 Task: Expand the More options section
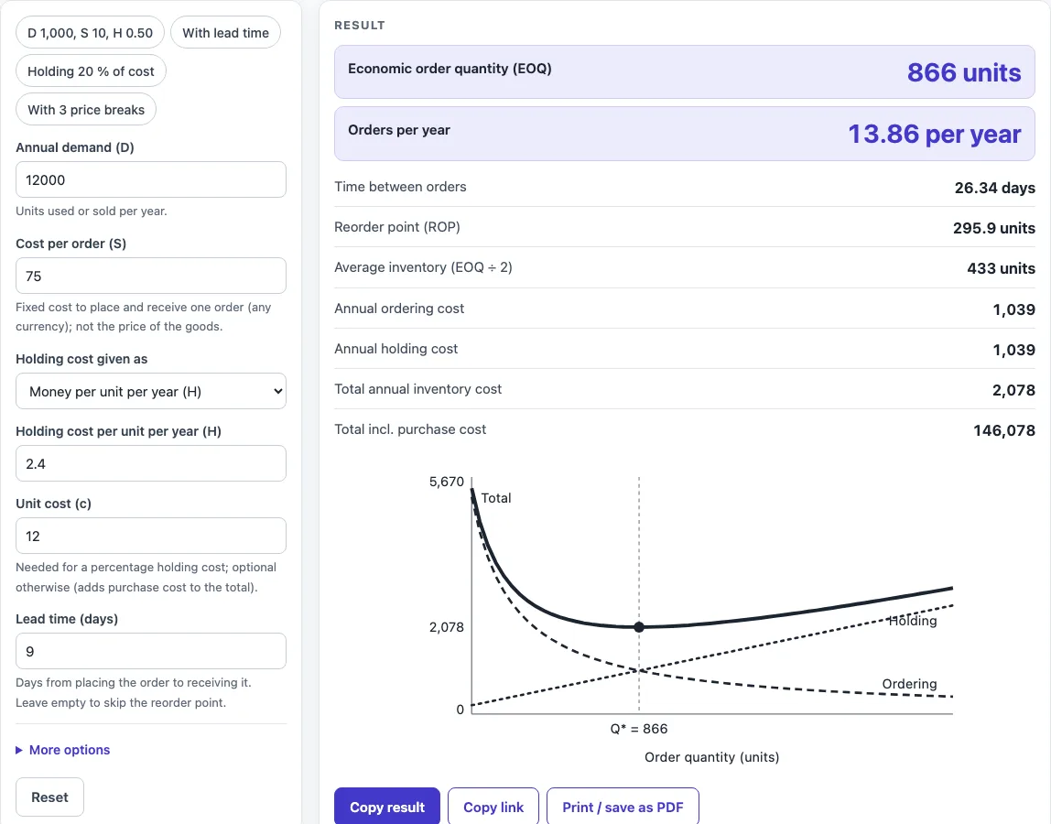[63, 750]
